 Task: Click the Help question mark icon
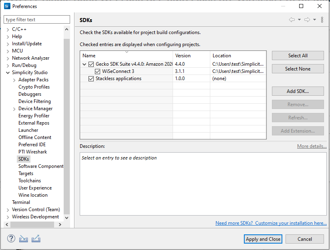pos(11,239)
